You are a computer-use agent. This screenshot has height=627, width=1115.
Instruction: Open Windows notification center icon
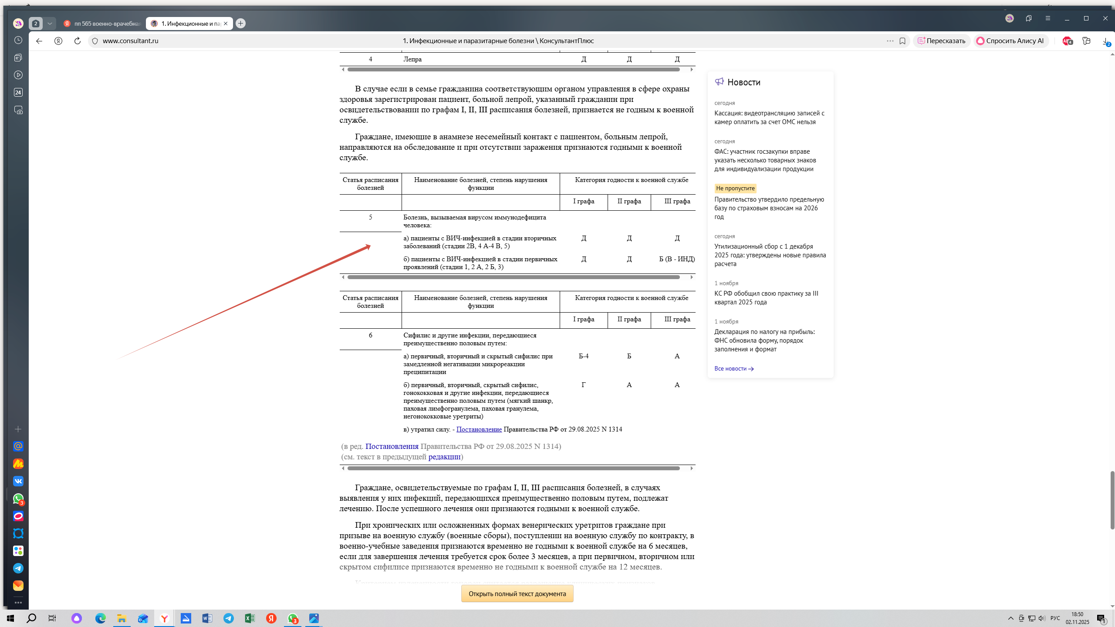[1102, 618]
